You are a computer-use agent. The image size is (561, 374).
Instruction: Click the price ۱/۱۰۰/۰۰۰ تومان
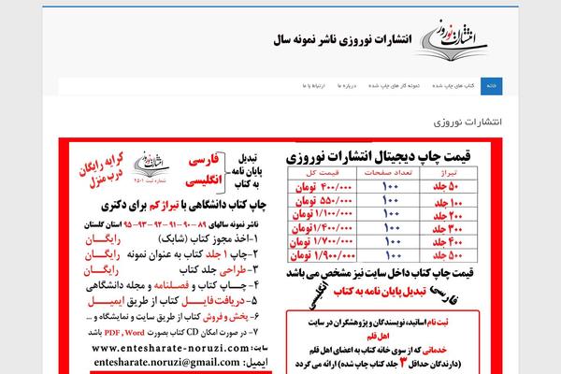[x=323, y=214]
